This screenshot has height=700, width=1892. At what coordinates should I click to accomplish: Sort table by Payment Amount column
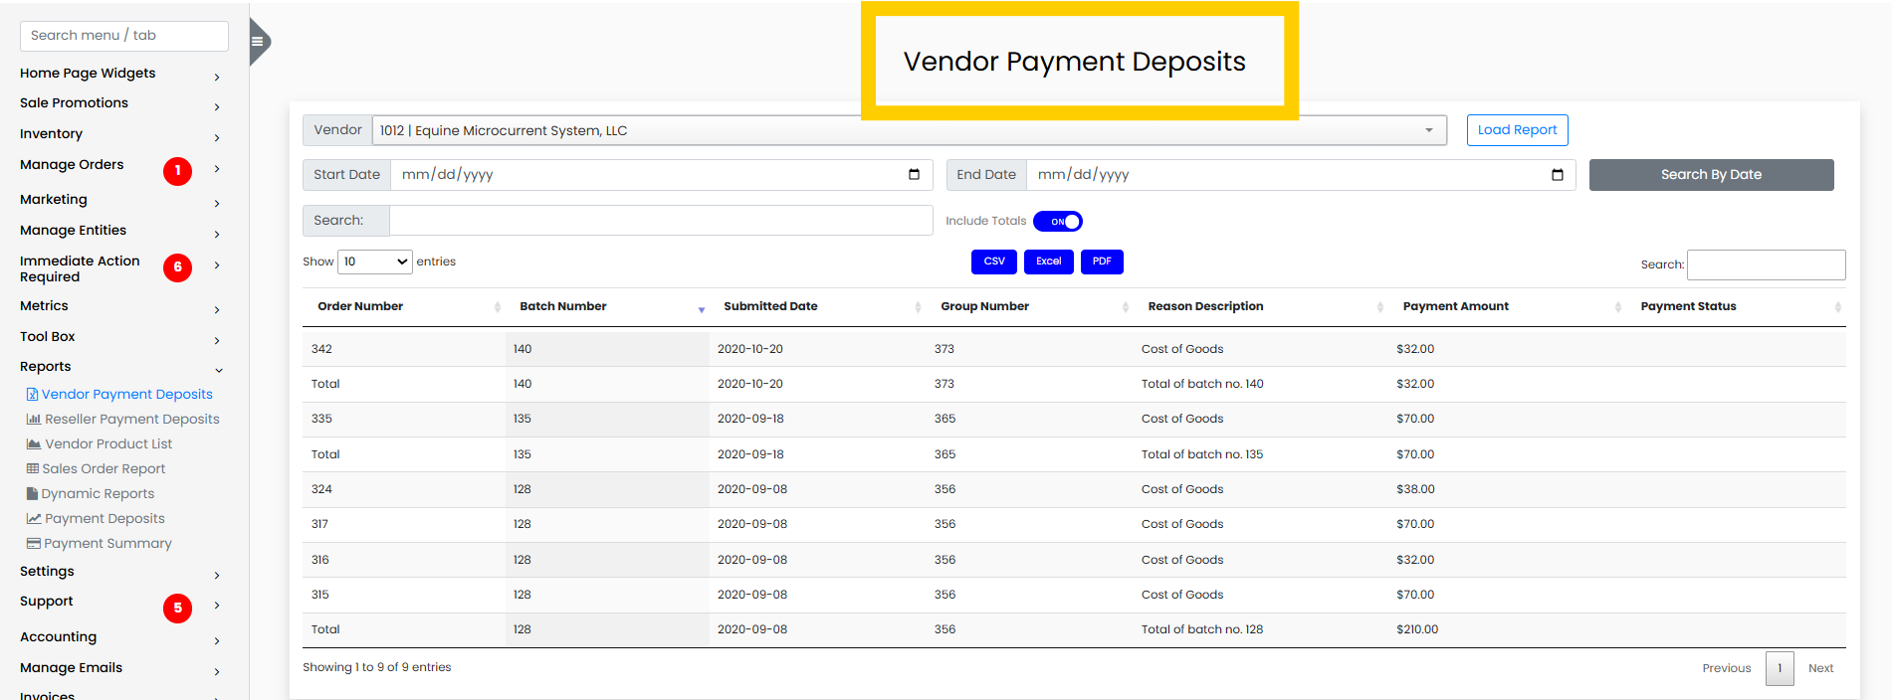coord(1455,306)
